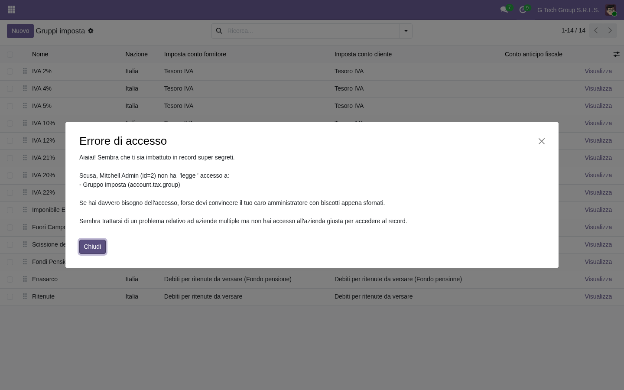Expand the search filter dropdown arrow
Viewport: 624px width, 390px height.
pos(406,31)
